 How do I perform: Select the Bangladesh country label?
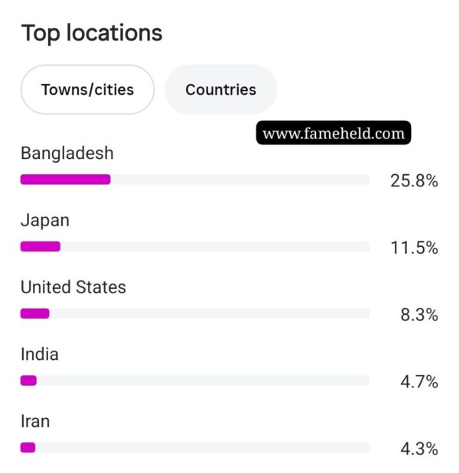tap(67, 153)
